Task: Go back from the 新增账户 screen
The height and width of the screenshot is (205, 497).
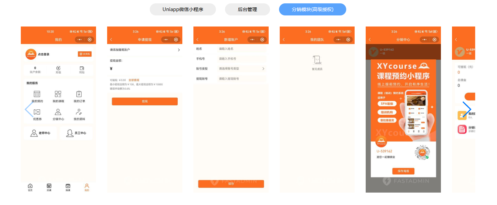Action: pos(197,40)
